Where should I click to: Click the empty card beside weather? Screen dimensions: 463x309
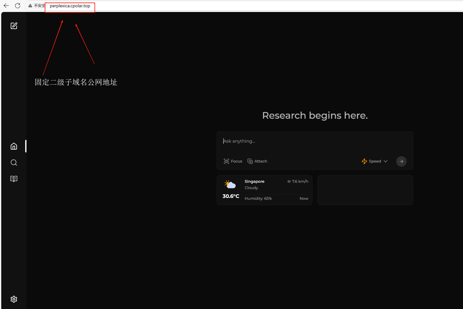click(365, 190)
